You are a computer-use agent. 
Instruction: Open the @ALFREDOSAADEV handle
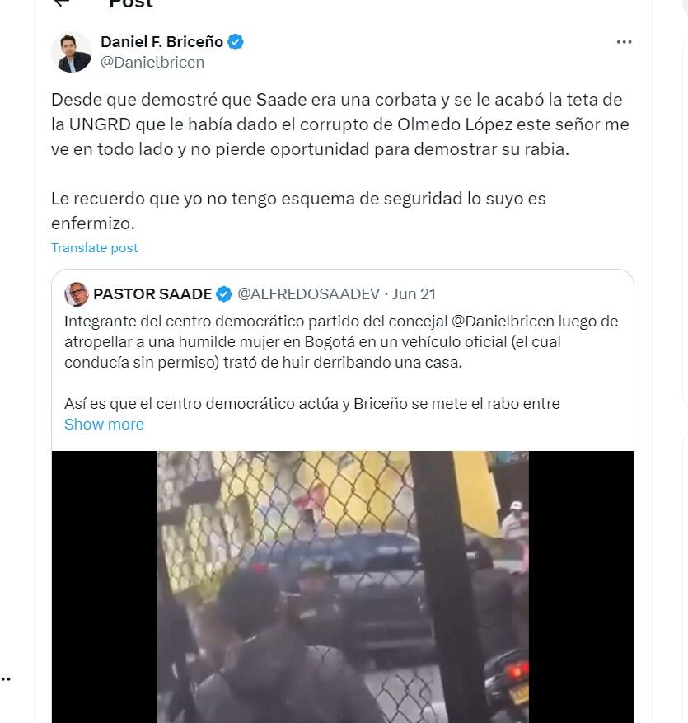[308, 294]
